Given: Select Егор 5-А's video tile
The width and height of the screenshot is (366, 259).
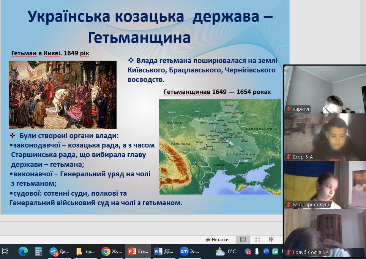Looking at the screenshot, I should (325, 137).
